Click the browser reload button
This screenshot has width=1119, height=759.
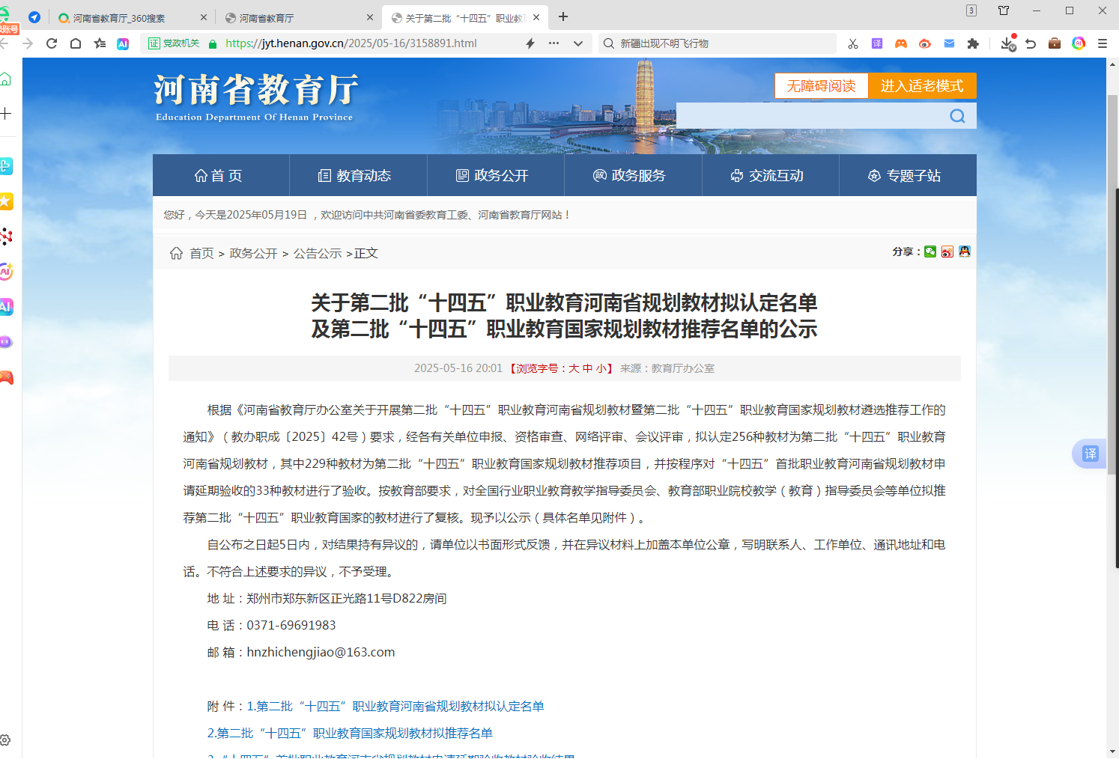[52, 43]
